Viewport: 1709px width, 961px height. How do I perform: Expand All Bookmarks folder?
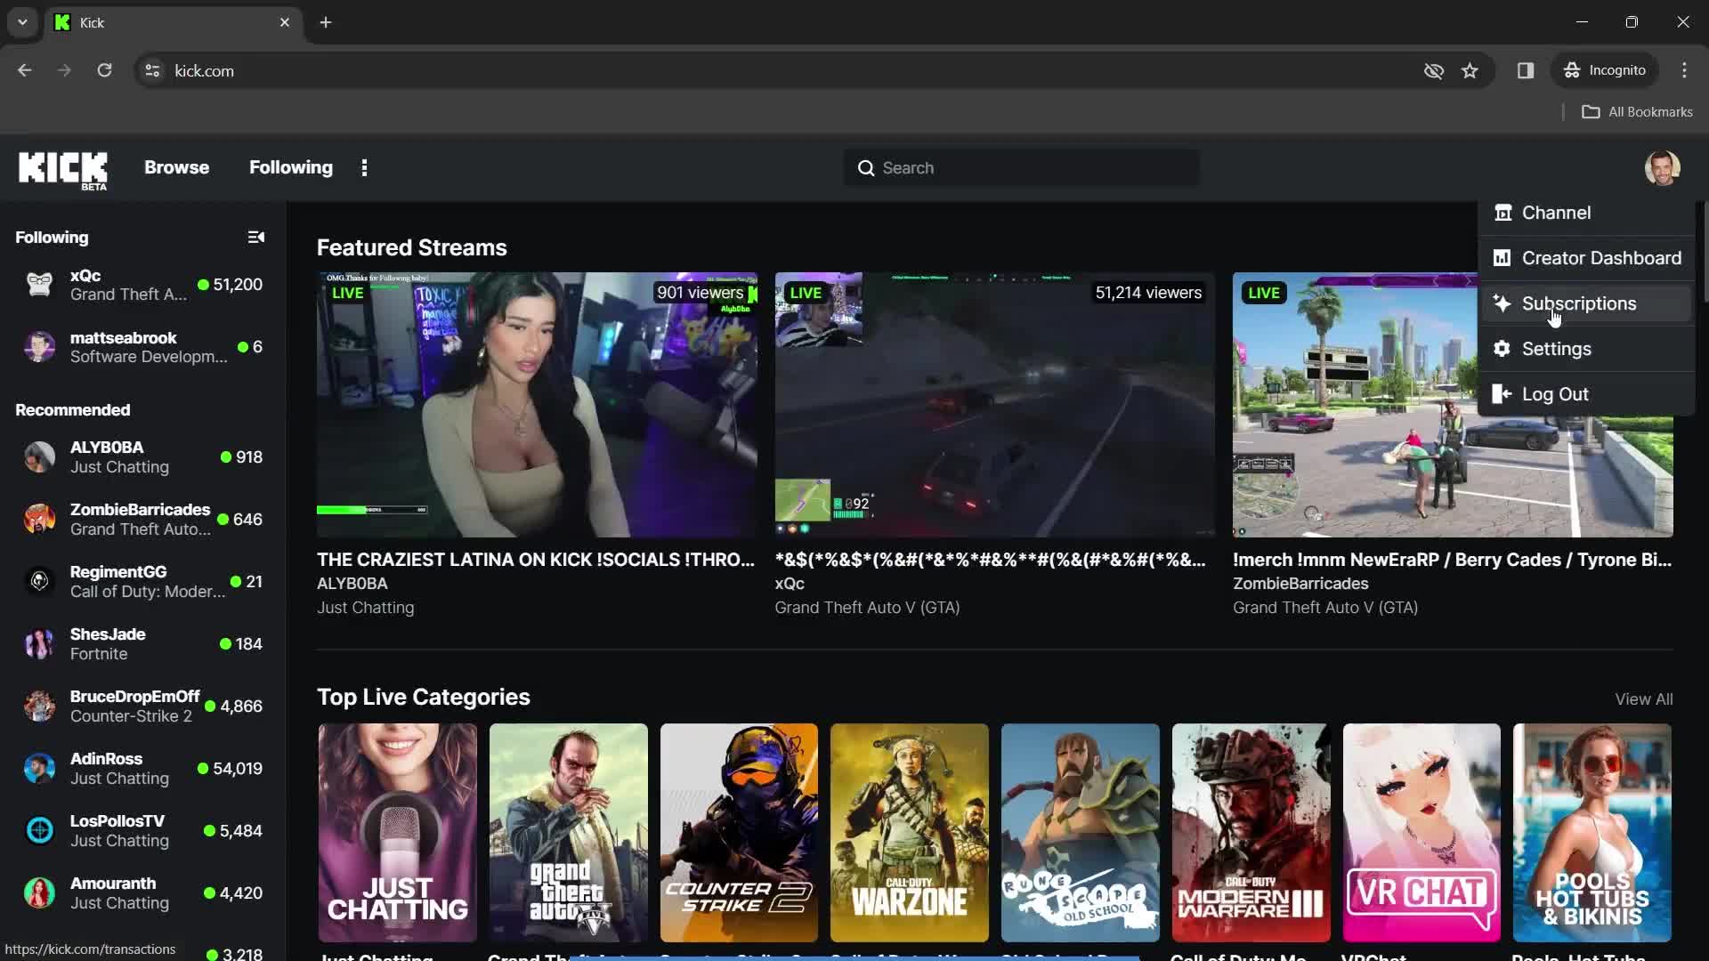tap(1642, 110)
